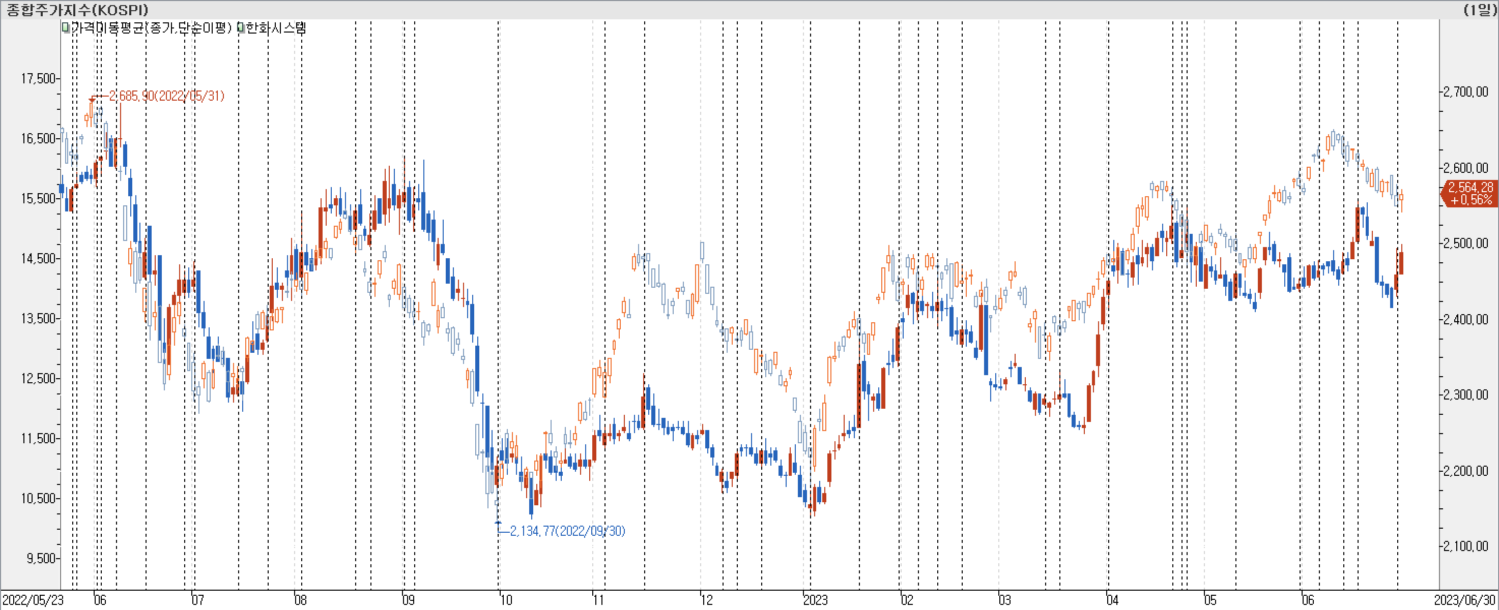Click the green legend icon beside 가격이동평균
This screenshot has width=1499, height=610.
tap(66, 27)
